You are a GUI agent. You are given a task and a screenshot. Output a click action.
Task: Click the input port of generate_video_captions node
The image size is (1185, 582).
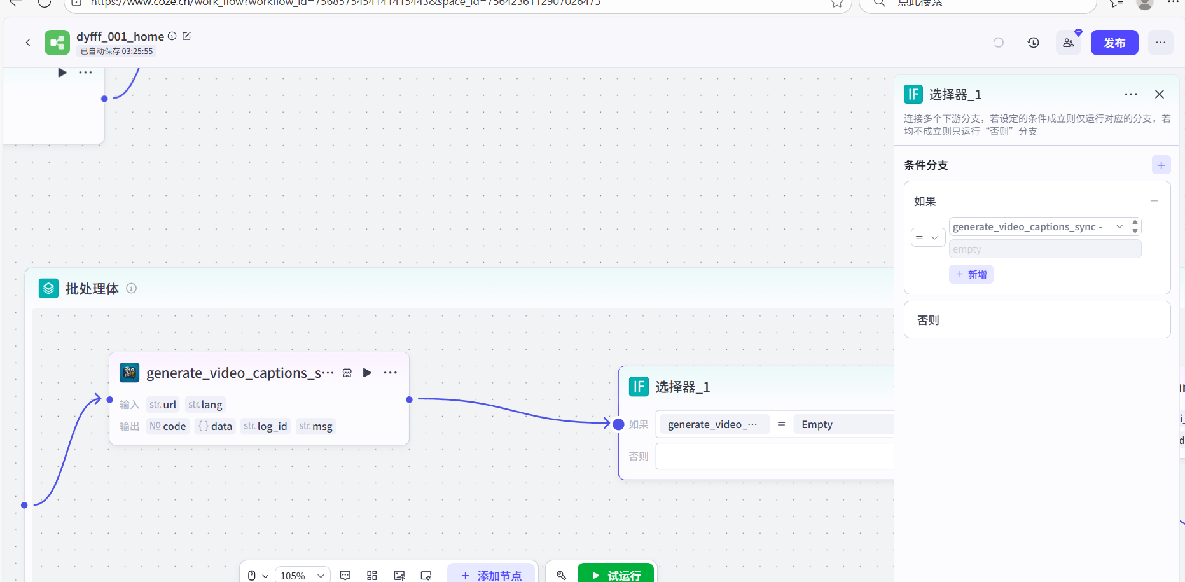(x=109, y=399)
